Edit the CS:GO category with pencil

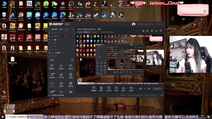click(x=90, y=32)
